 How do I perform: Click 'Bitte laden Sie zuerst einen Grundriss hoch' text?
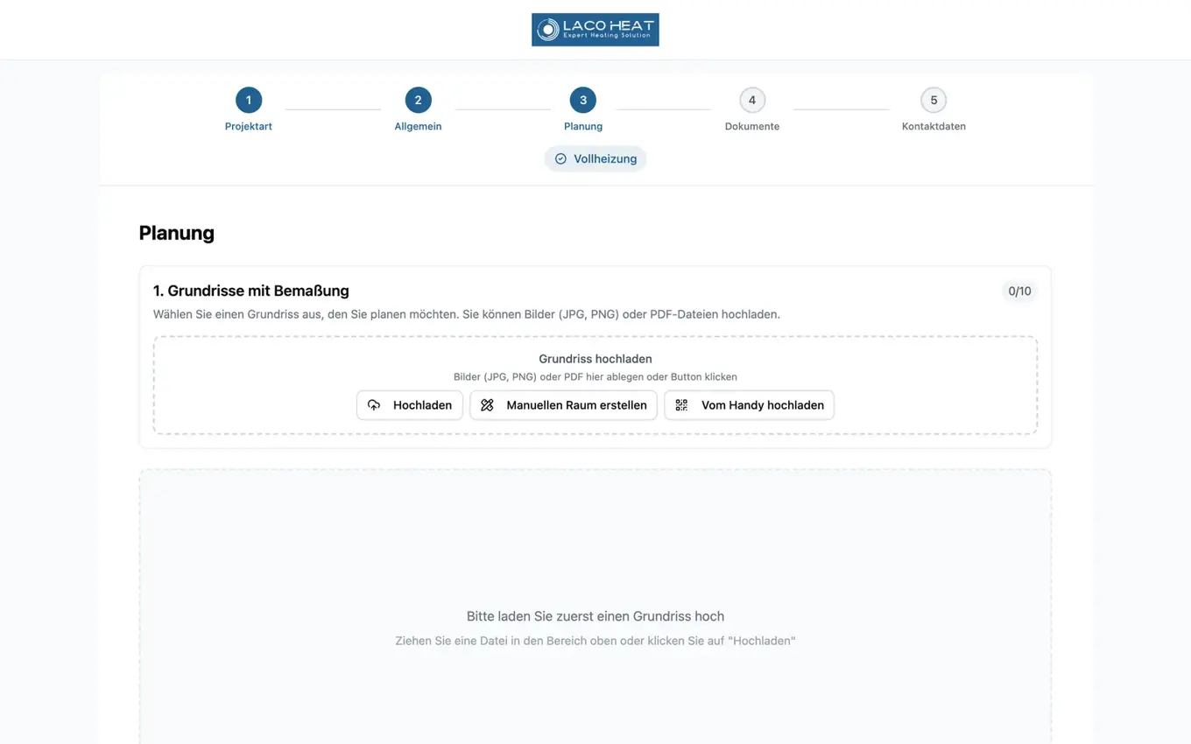tap(595, 616)
